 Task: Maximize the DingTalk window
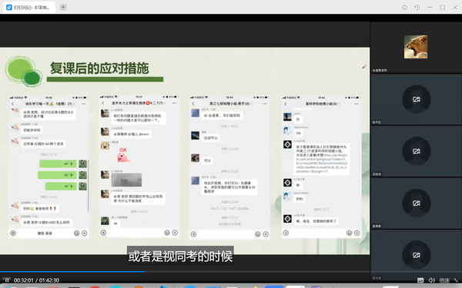[x=443, y=8]
